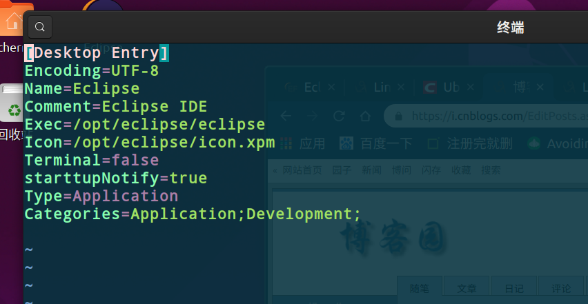Click the Terminal=false line
This screenshot has height=304, width=588.
tap(92, 161)
